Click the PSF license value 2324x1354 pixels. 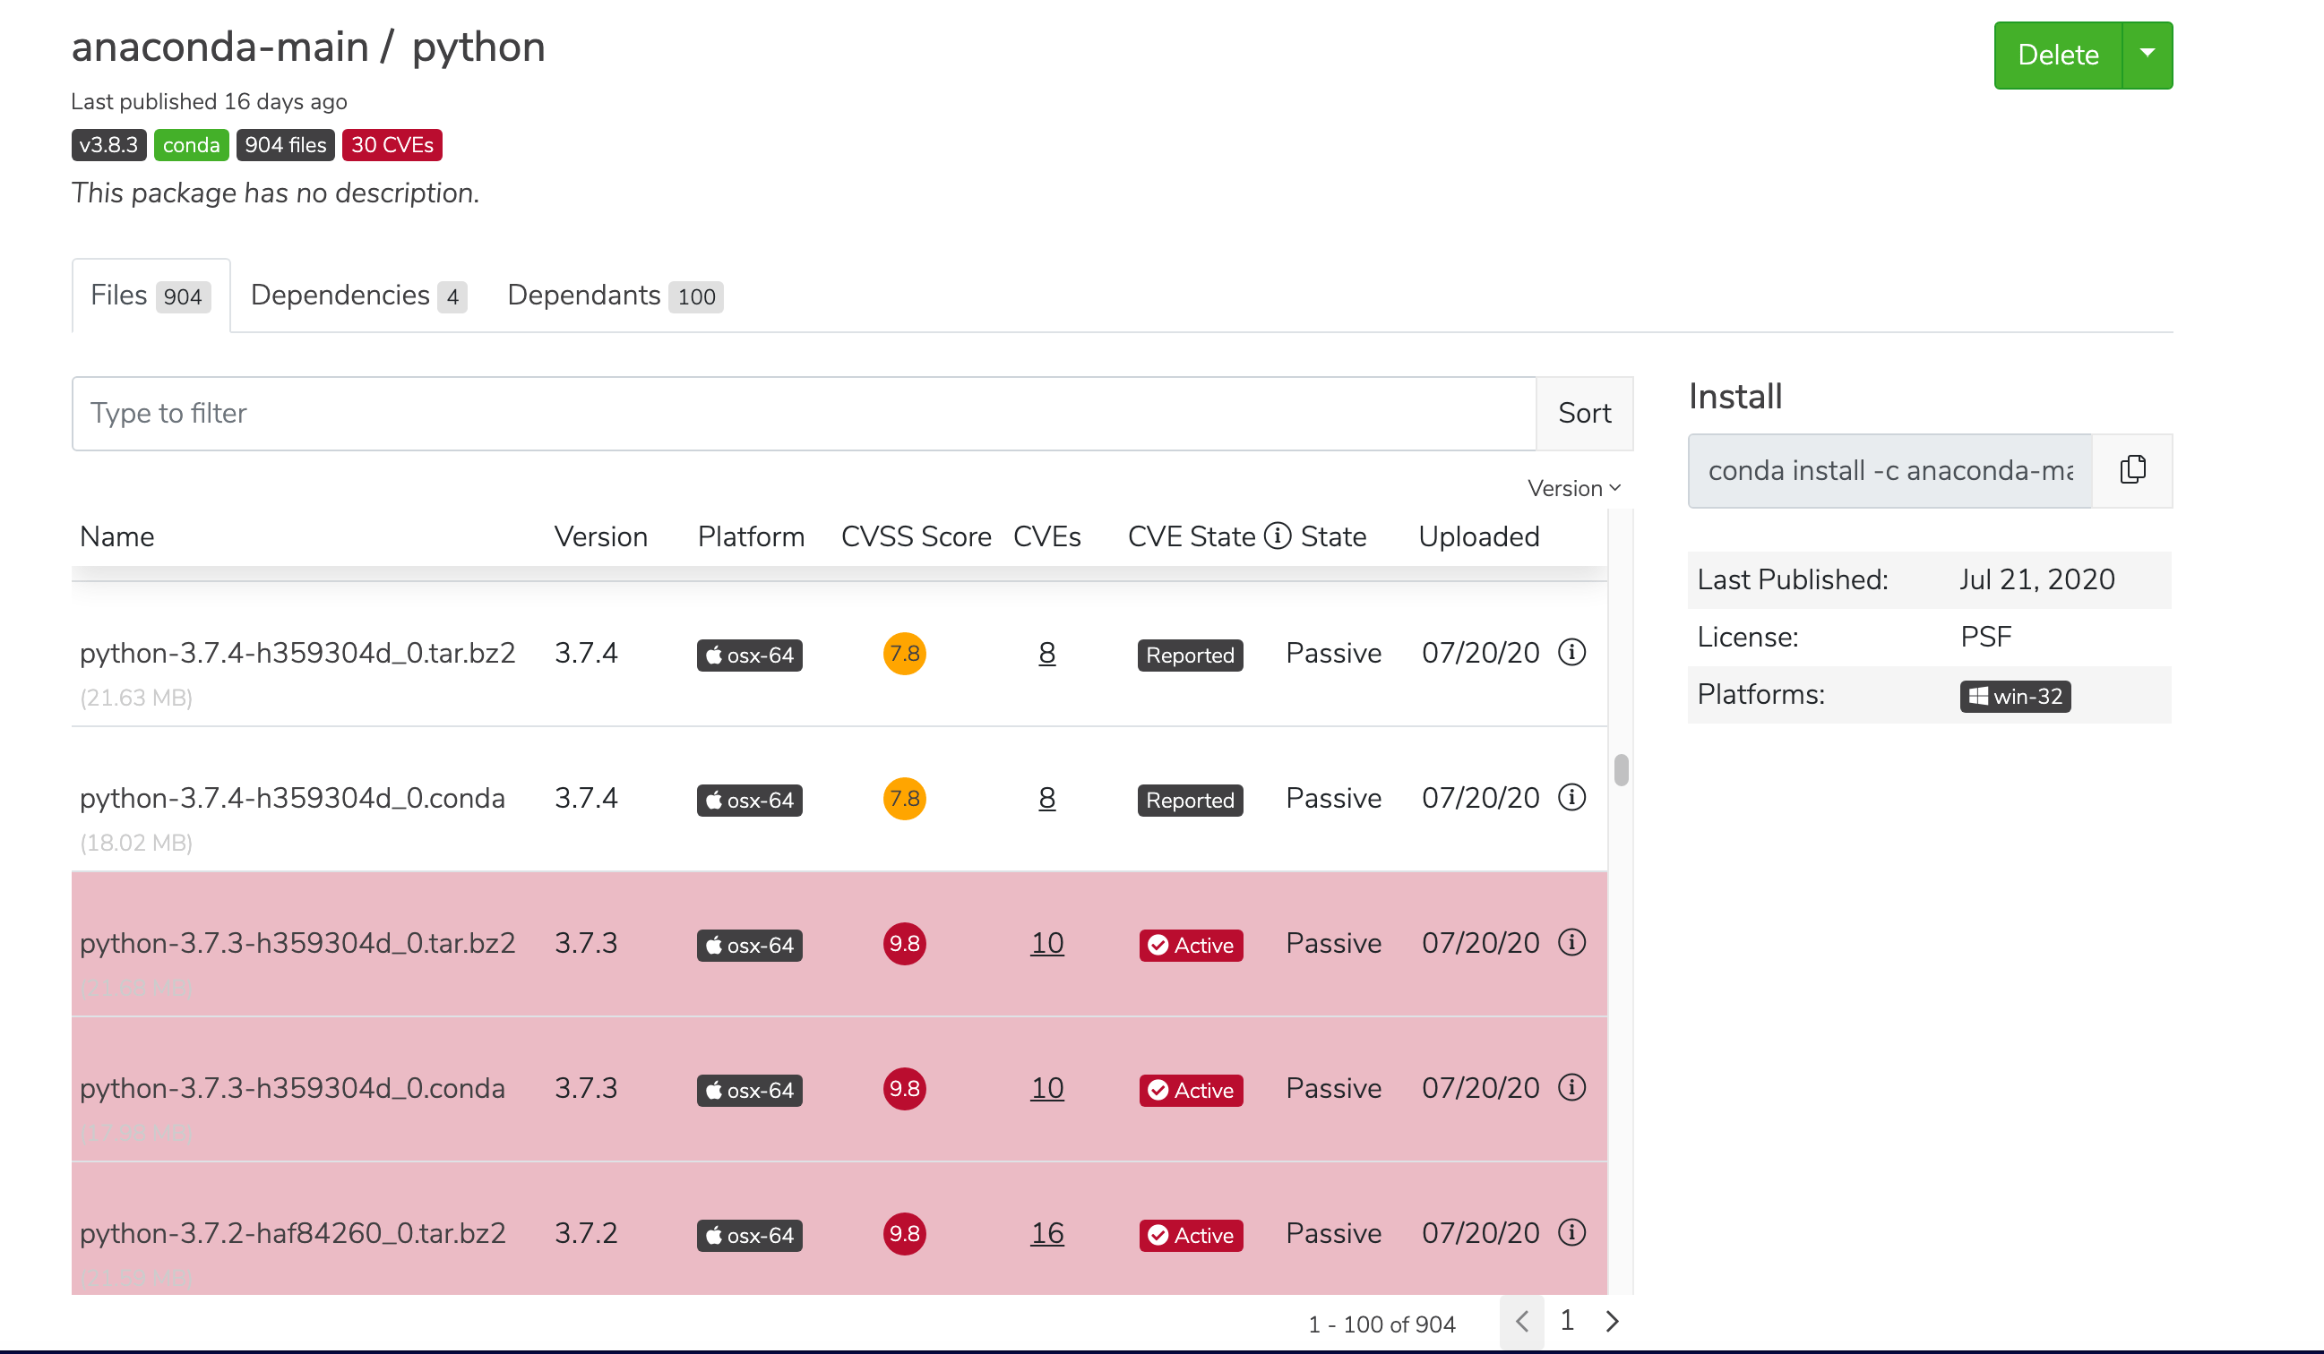[x=1985, y=636]
